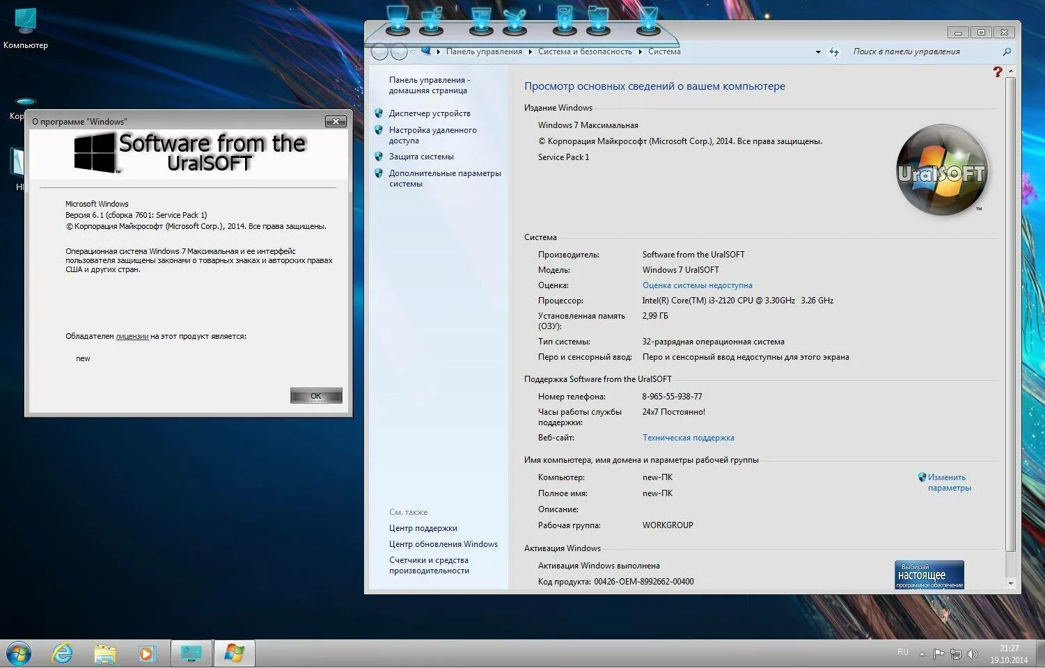Image resolution: width=1045 pixels, height=668 pixels.
Task: Open the Start menu orb
Action: 19,653
